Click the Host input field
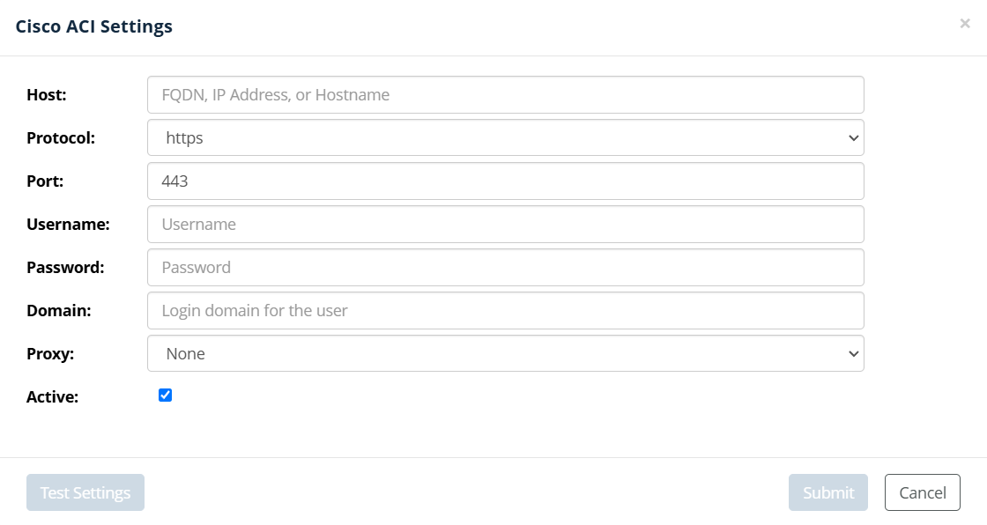 click(x=505, y=94)
